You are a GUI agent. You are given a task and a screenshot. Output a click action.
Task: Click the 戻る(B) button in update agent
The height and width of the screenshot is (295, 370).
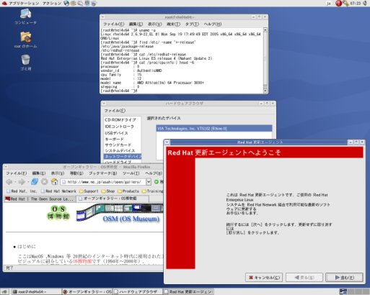tap(304, 278)
